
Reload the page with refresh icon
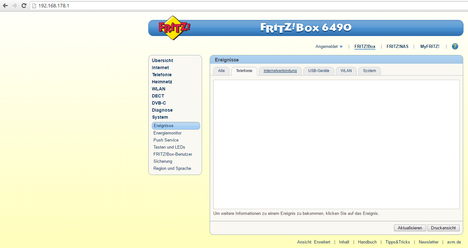[24, 5]
